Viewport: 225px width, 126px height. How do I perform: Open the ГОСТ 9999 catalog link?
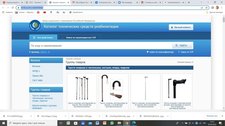(37, 80)
